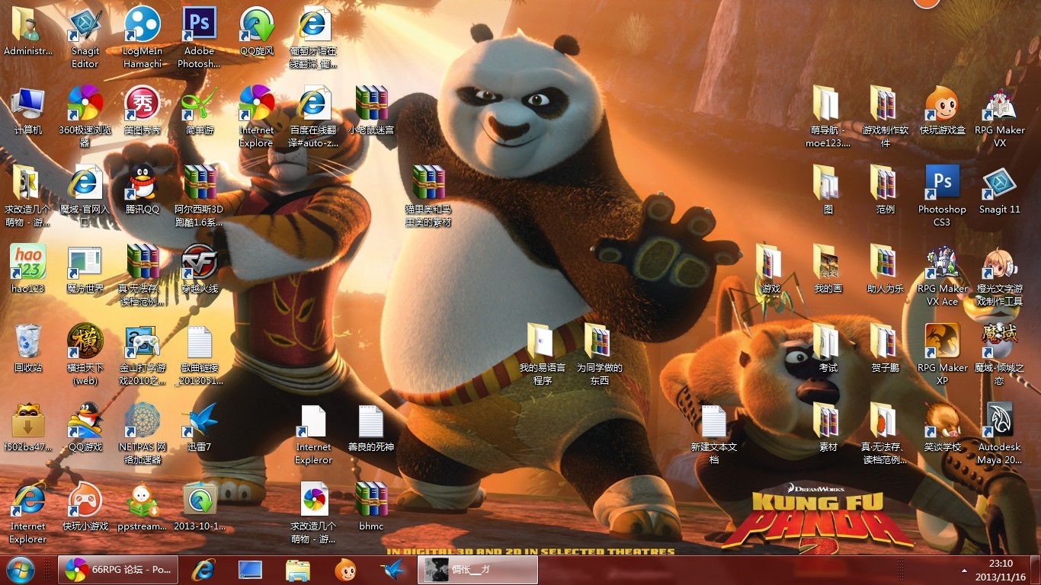Select the 橙光文字游戏制作工具 icon
Screen dimensions: 1041x585
(x=1000, y=276)
